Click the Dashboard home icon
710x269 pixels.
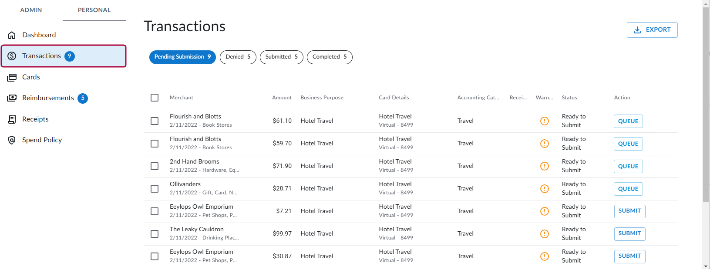point(12,35)
